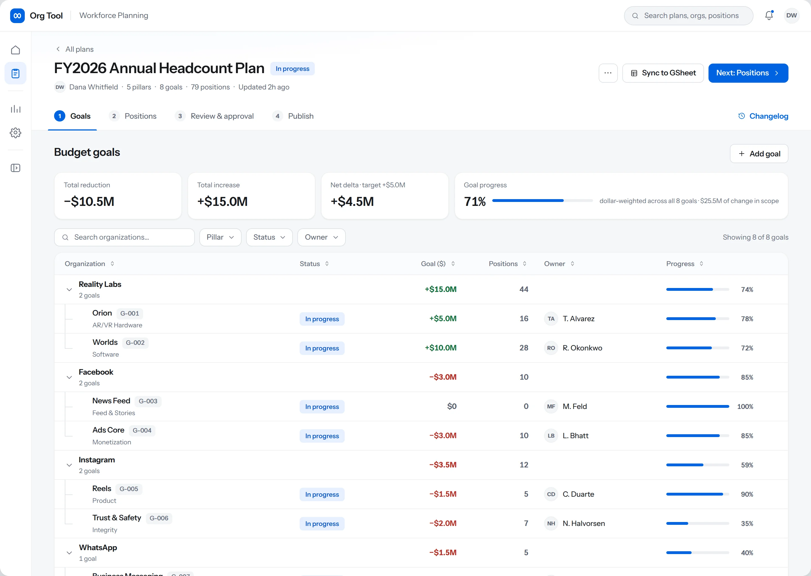Open the Owner filter dropdown

321,237
